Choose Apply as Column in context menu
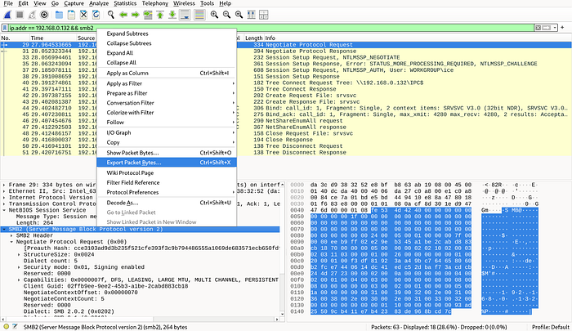 (127, 73)
